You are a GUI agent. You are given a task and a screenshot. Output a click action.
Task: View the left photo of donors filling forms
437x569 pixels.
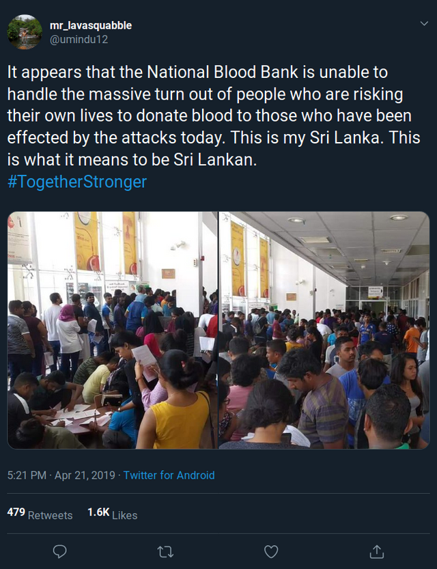[113, 330]
